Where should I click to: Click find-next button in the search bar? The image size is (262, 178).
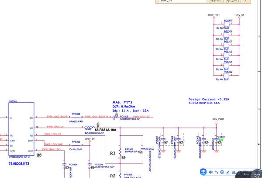click(217, 1)
